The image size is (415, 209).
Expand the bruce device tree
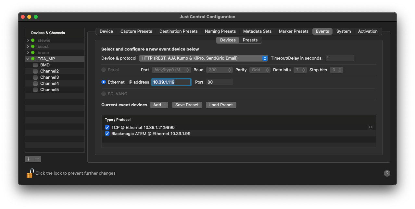[28, 53]
